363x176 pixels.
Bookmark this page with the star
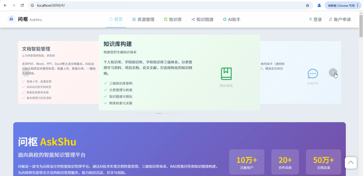click(308, 5)
